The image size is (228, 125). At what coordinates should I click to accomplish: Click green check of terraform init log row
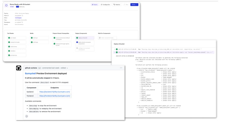[117, 49]
